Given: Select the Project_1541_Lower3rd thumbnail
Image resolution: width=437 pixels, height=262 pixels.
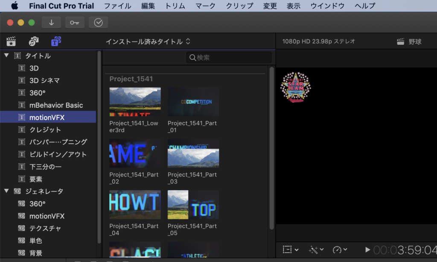Looking at the screenshot, I should pos(135,102).
